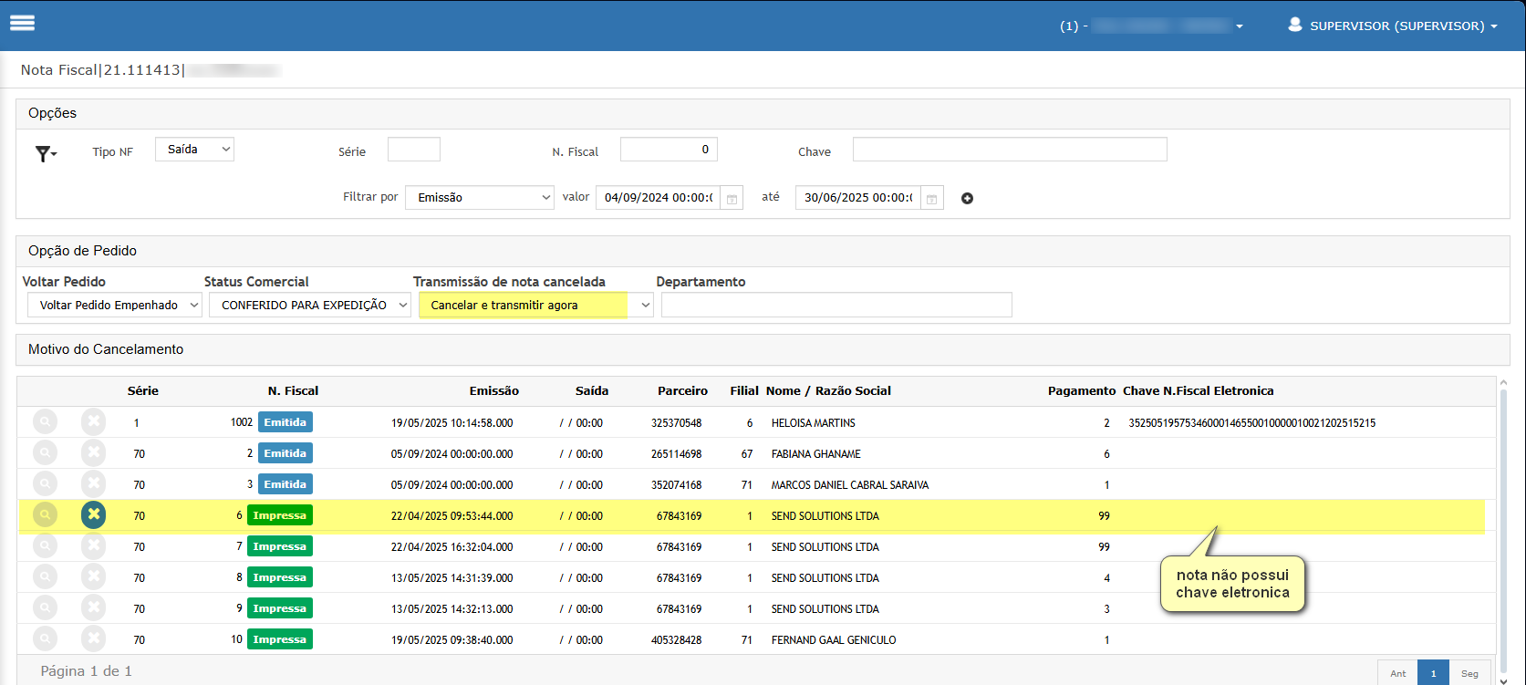Go to page 1 in pagination
The image size is (1526, 685).
1433,673
